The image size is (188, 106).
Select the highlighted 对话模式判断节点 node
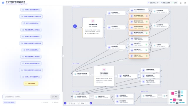pyautogui.click(x=139, y=27)
